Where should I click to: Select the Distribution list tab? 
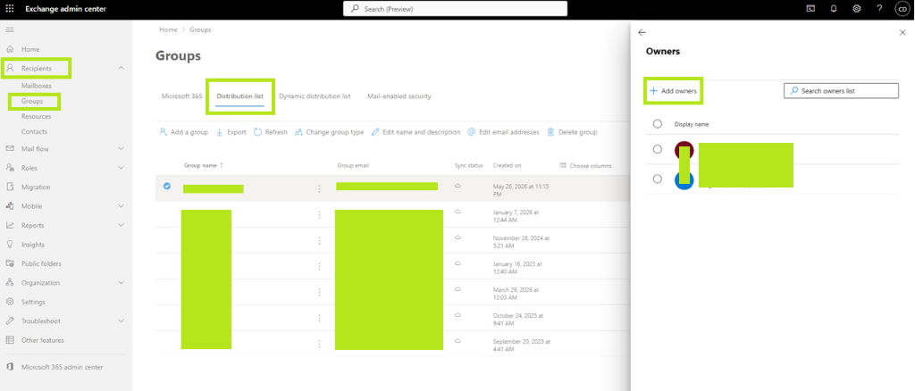[x=239, y=96]
